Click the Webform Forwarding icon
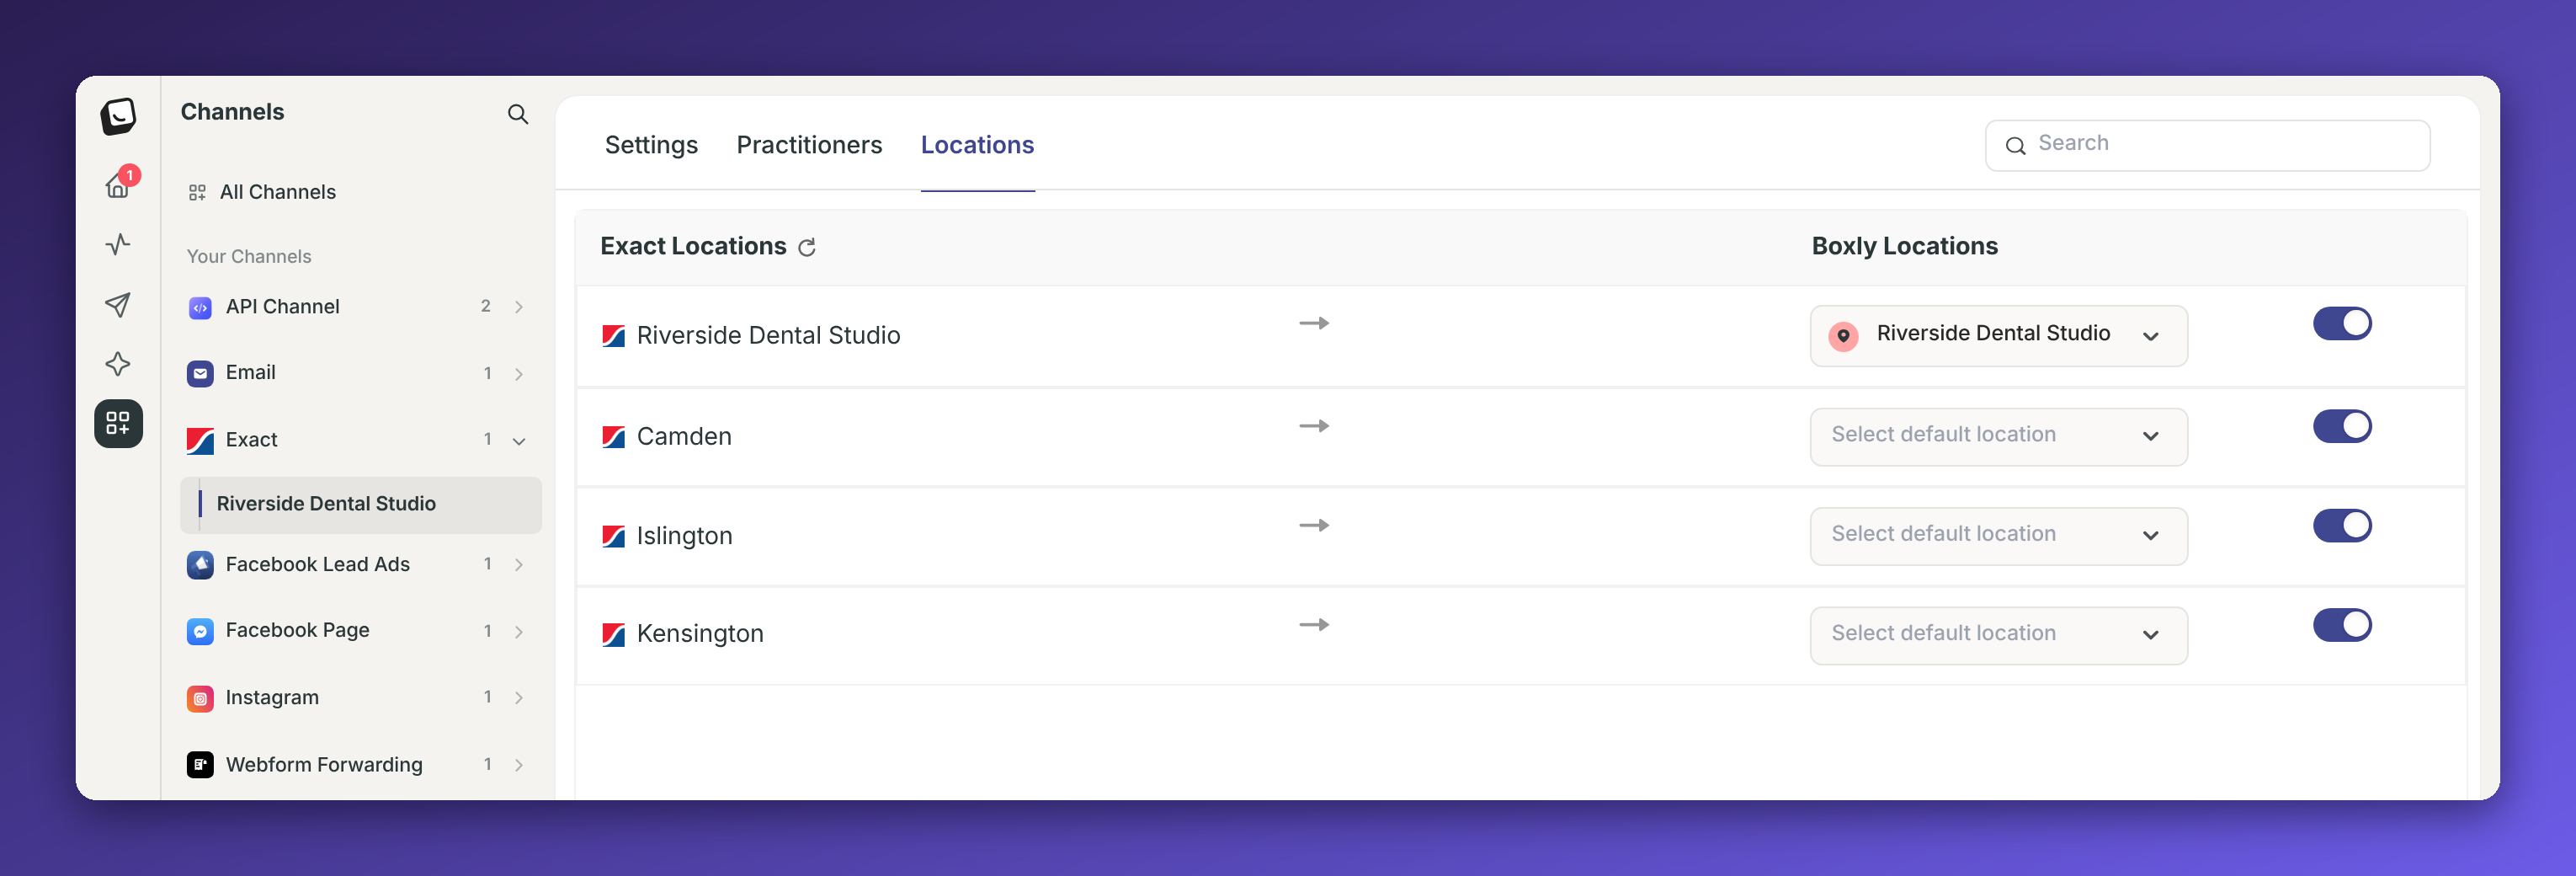Viewport: 2576px width, 876px height. [200, 765]
